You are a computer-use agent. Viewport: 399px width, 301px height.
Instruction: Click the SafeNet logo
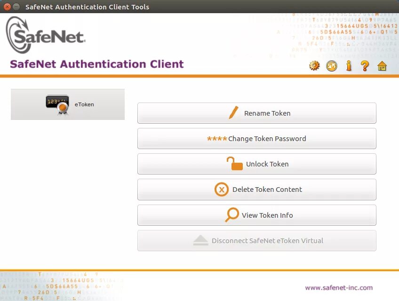45,35
